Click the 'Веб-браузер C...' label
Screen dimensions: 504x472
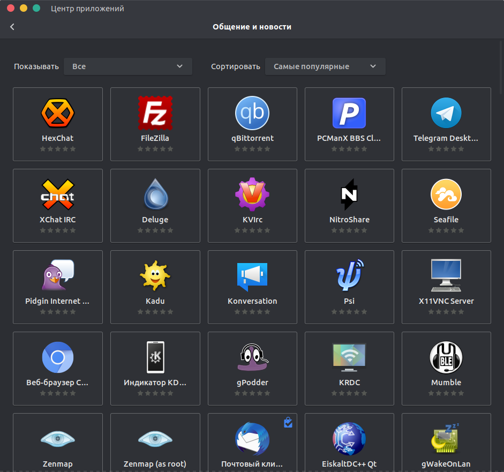(x=57, y=383)
